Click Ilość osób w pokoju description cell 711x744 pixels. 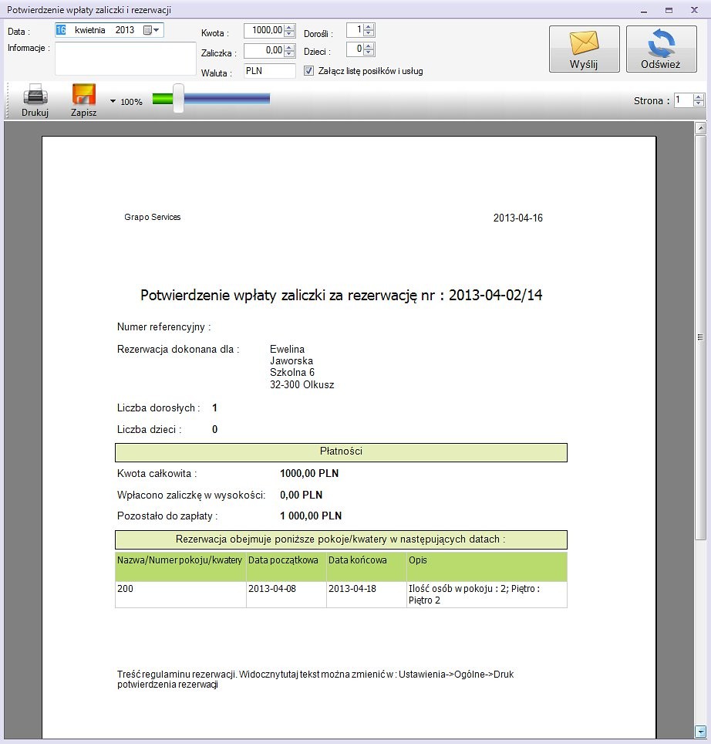click(487, 594)
